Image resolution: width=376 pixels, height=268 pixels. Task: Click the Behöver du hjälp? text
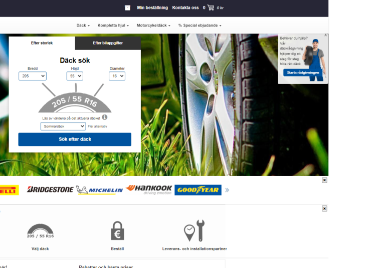tap(294, 38)
